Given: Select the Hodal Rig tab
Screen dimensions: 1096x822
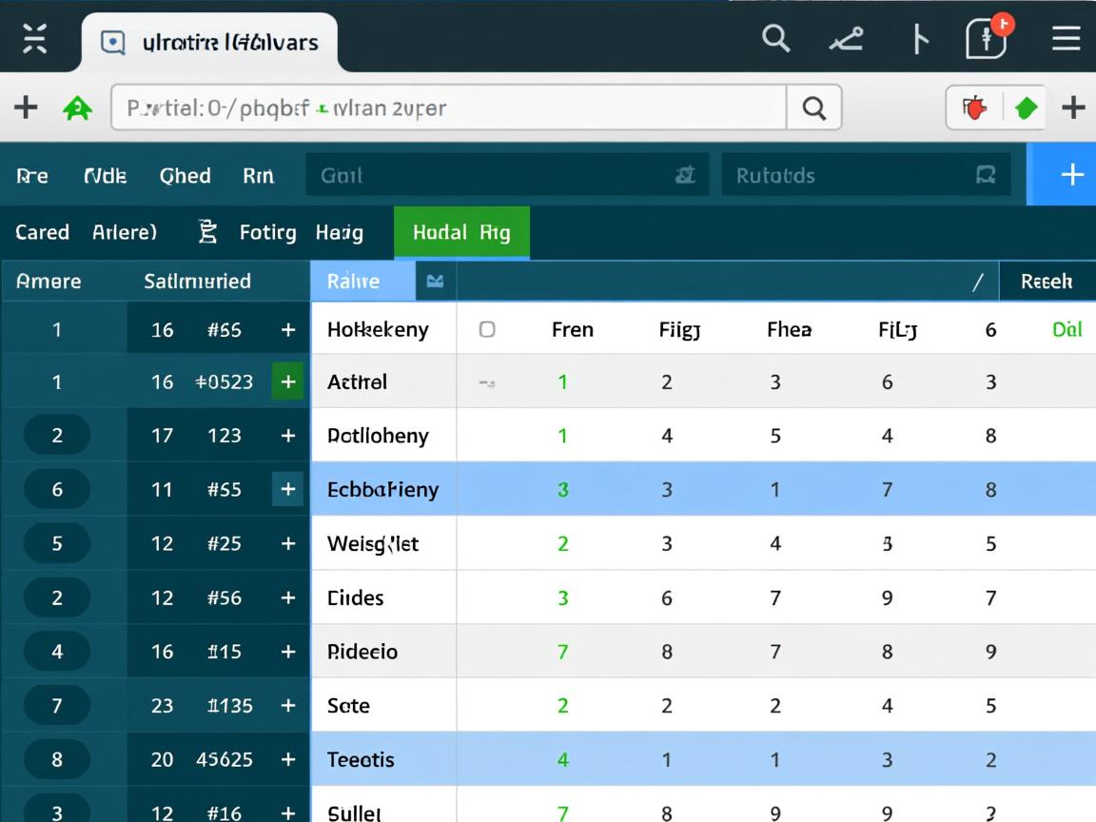Looking at the screenshot, I should click(461, 232).
